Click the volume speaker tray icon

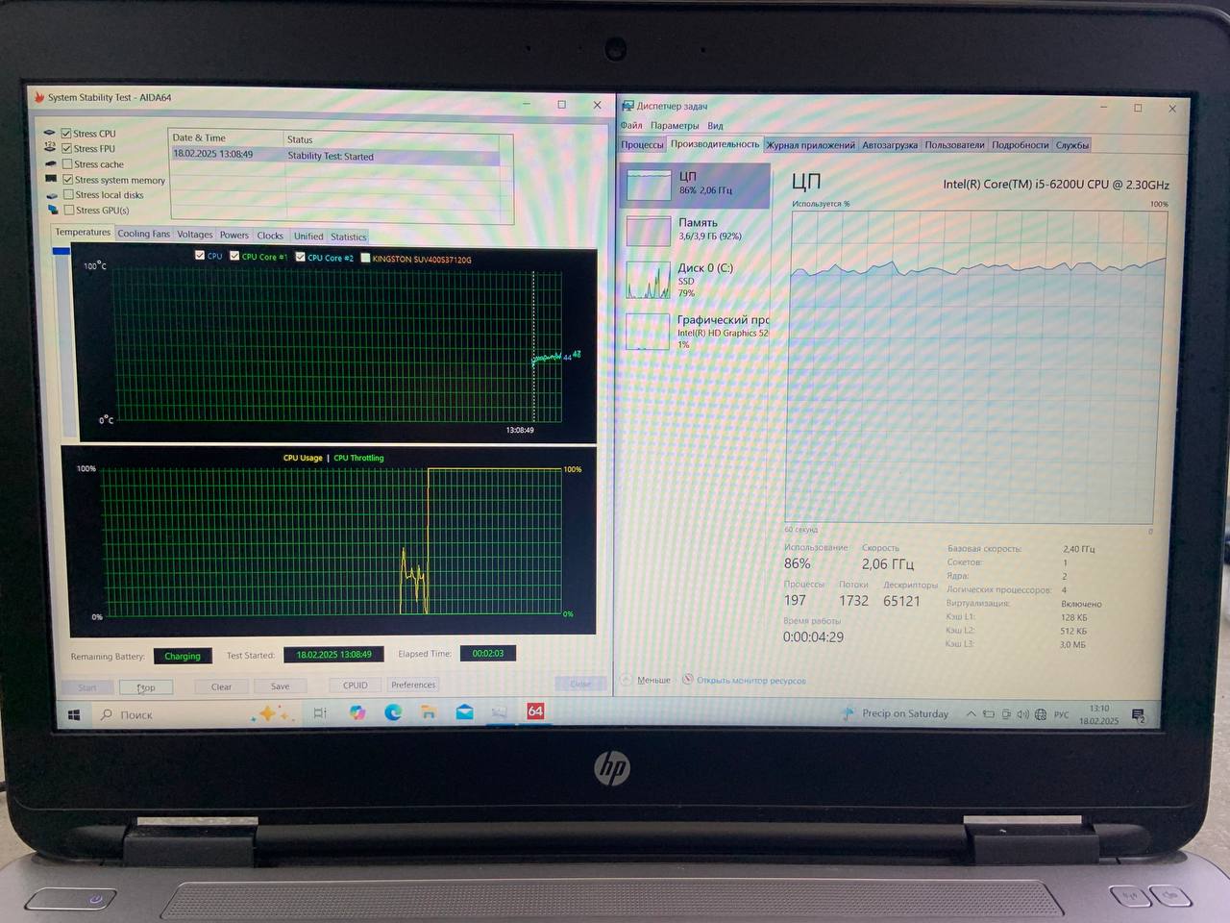click(x=1022, y=714)
